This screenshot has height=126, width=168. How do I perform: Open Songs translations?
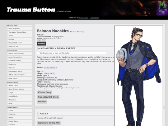pos(20,93)
